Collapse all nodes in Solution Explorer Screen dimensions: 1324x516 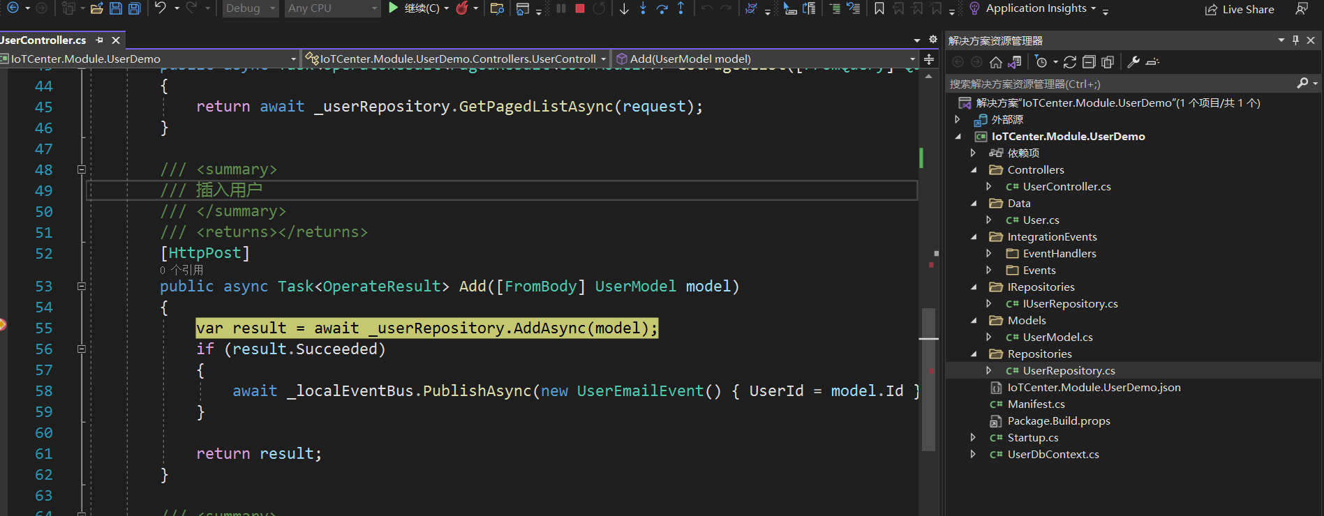pyautogui.click(x=1088, y=62)
